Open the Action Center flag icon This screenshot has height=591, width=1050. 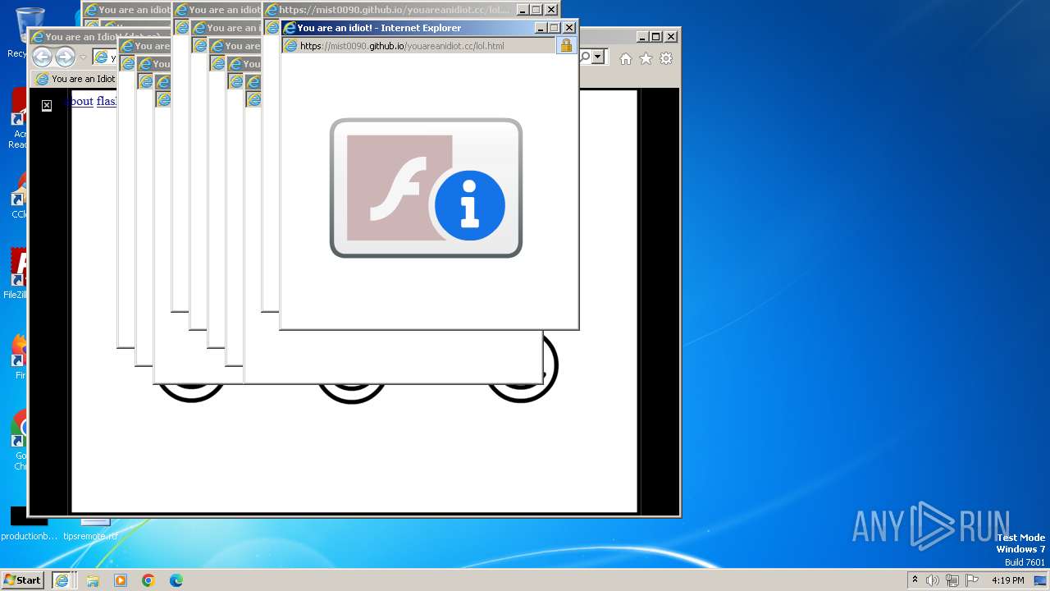point(972,580)
